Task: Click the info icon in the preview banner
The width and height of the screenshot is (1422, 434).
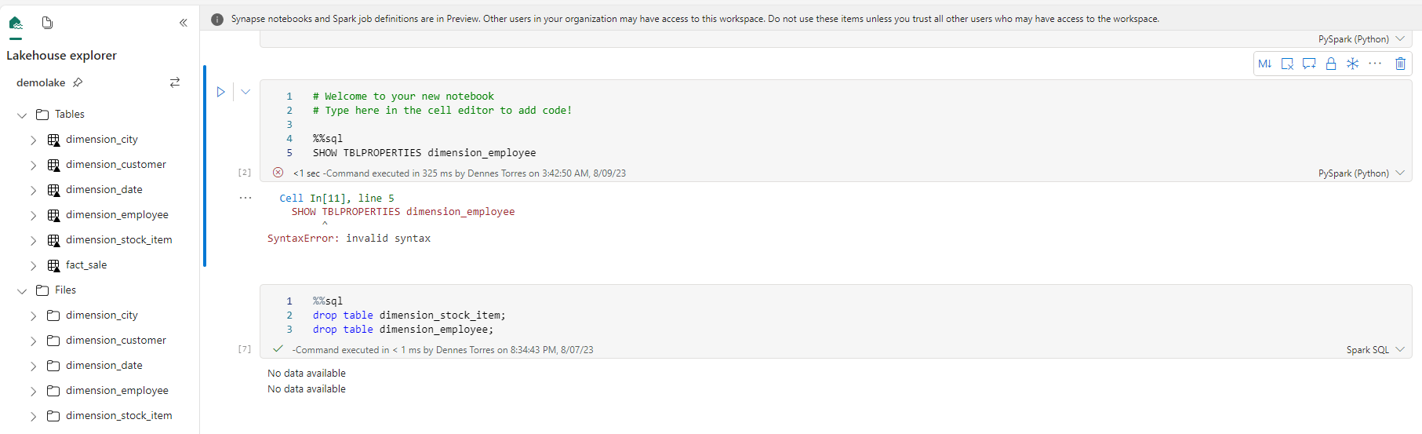Action: coord(217,19)
